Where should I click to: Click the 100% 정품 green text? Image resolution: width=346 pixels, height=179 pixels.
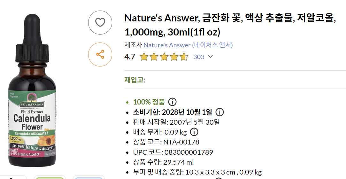click(149, 102)
